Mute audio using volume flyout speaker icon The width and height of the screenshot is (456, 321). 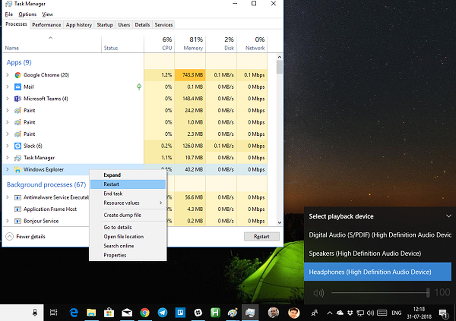318,293
